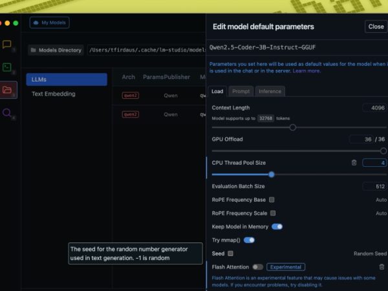This screenshot has height=291, width=388.
Task: Click the Experimental badge next to Flash Attention
Action: [x=286, y=267]
